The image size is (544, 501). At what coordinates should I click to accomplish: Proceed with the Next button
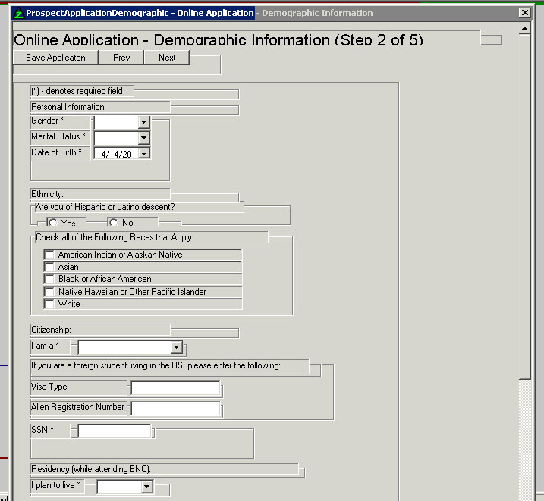(167, 58)
